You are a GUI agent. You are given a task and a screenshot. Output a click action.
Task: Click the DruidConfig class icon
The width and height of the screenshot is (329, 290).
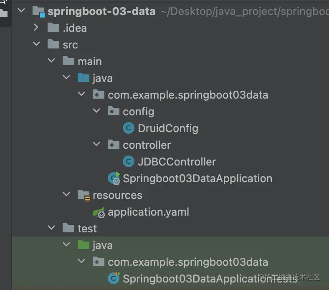[x=129, y=128]
